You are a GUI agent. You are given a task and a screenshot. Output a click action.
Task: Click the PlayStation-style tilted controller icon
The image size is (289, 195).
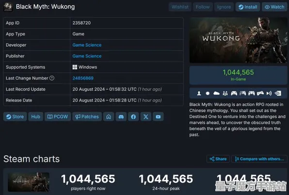pyautogui.click(x=260, y=93)
